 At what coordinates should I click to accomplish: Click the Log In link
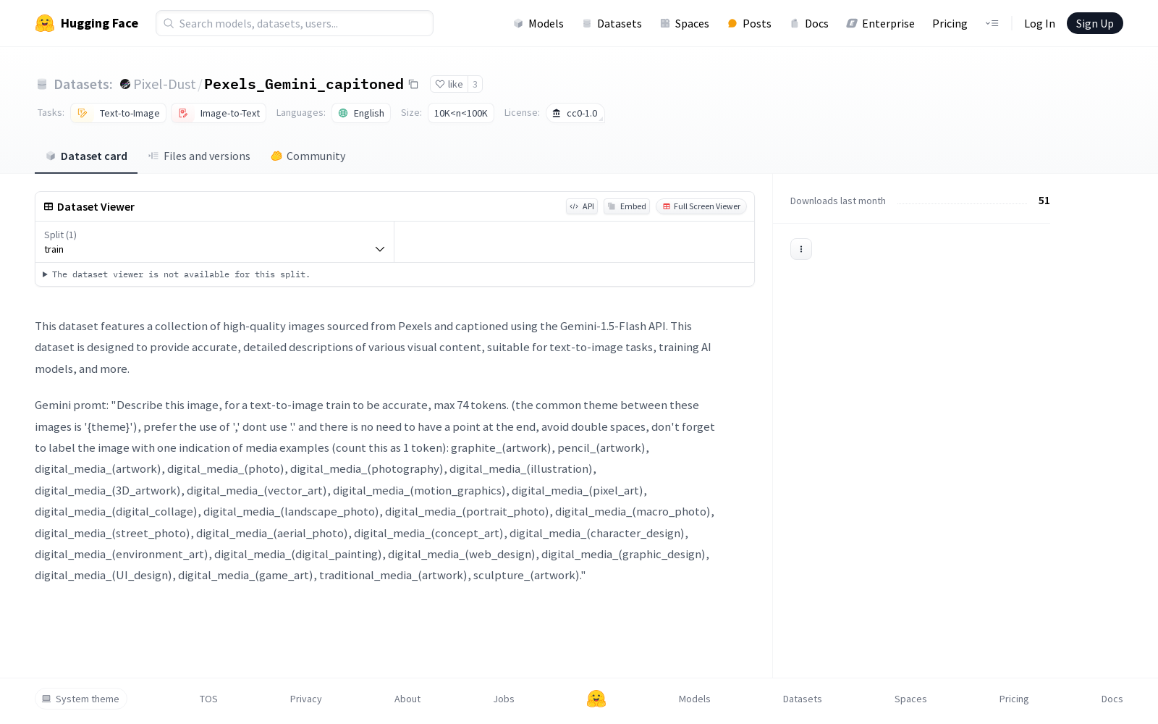(x=1039, y=23)
